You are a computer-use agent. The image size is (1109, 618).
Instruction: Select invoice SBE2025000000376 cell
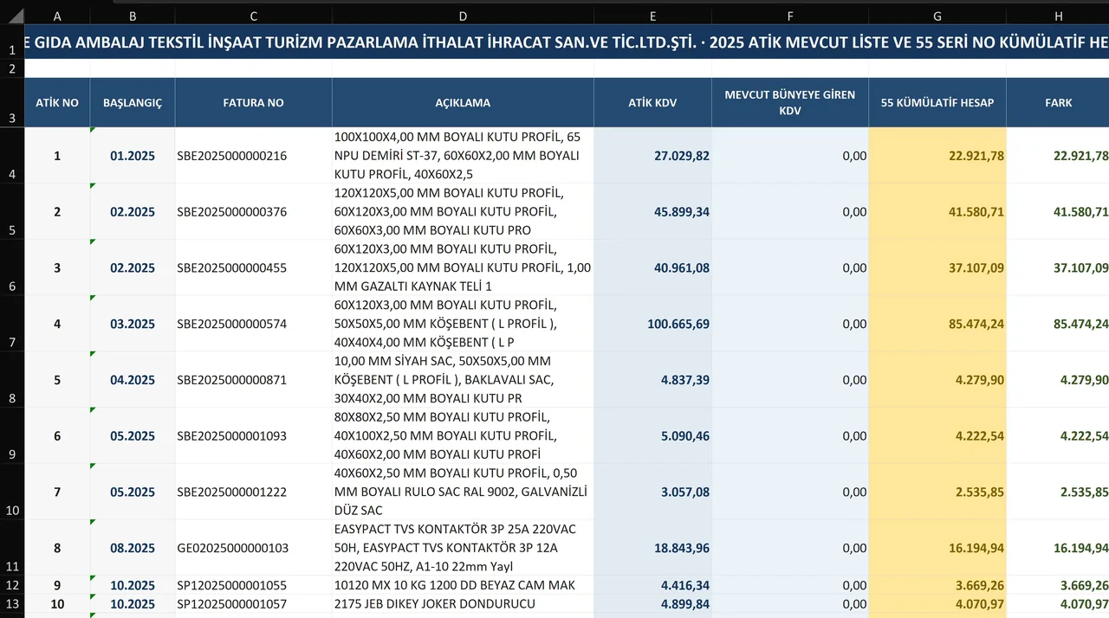(x=253, y=212)
